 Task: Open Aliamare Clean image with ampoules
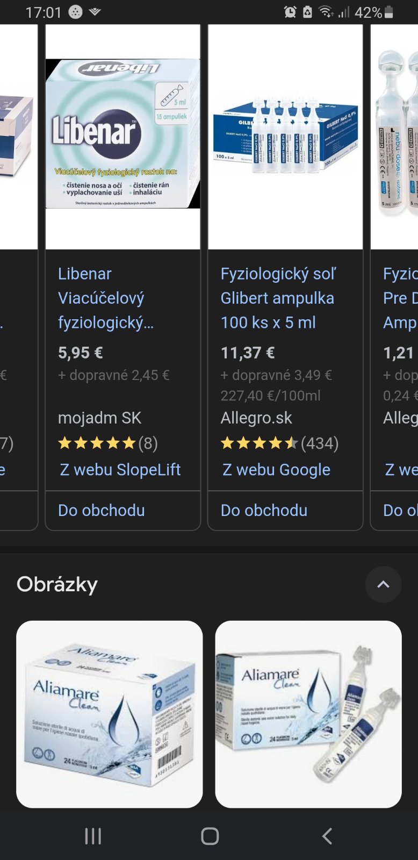coord(308,714)
